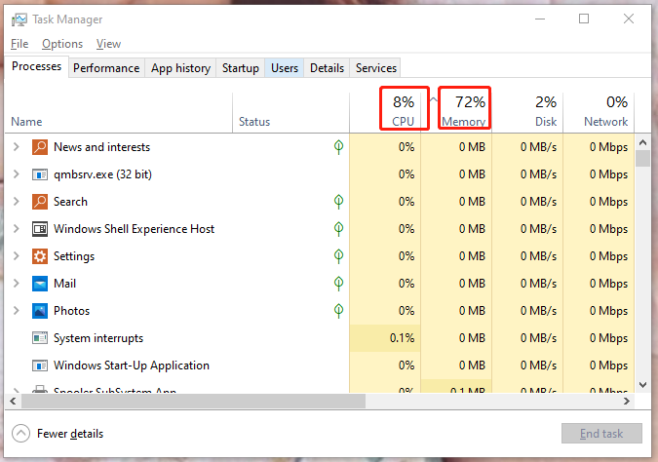This screenshot has width=658, height=462.
Task: Open the View menu
Action: (x=108, y=44)
